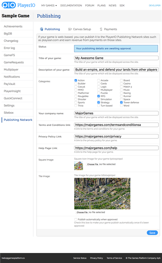
Task: Check the Multiplayer category checkbox
Action: [98, 90]
